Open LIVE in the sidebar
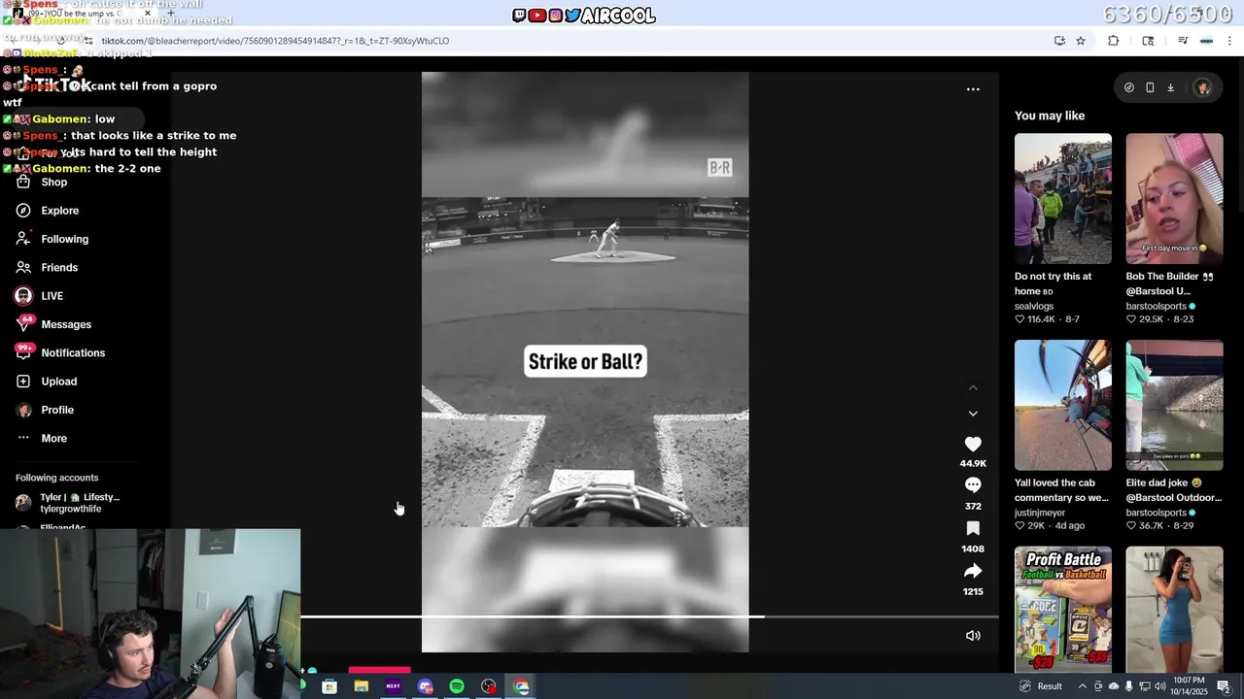 tap(52, 296)
